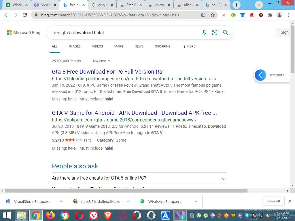Viewport: 295px width, 221px height.
Task: Open the dropdown arrow beside the apkpure URL
Action: click(196, 120)
